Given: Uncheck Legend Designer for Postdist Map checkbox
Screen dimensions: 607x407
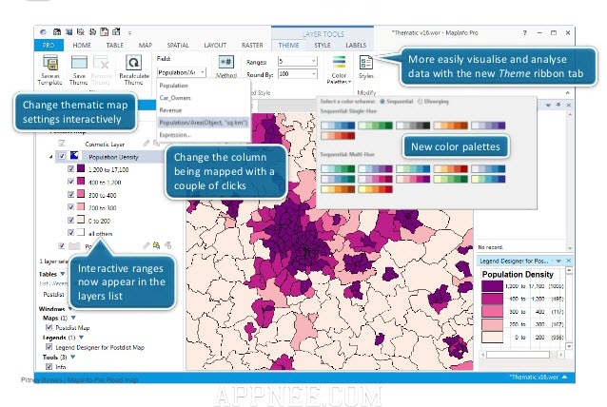Looking at the screenshot, I should 49,347.
